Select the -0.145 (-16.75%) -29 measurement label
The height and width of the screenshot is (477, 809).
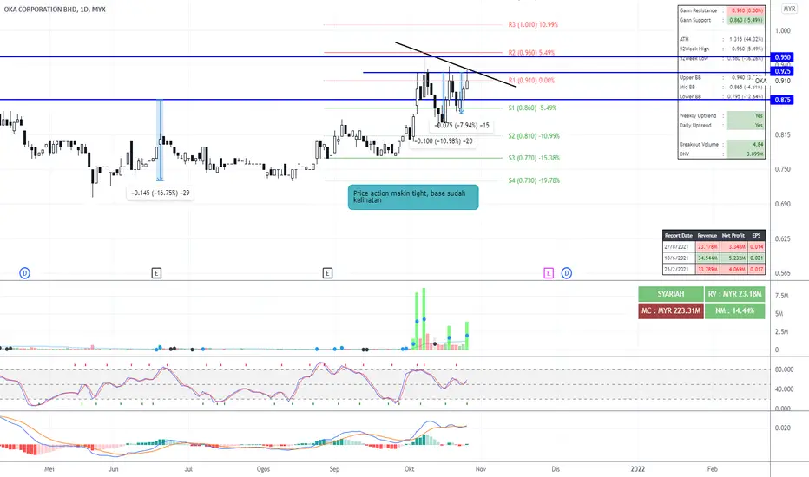coord(161,193)
